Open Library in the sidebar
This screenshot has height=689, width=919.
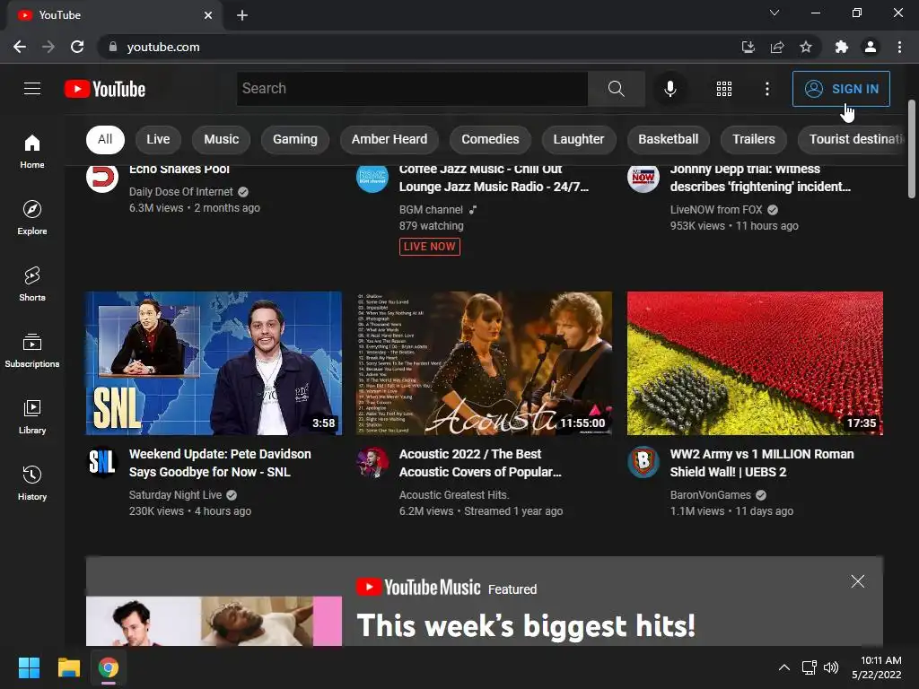pyautogui.click(x=32, y=416)
